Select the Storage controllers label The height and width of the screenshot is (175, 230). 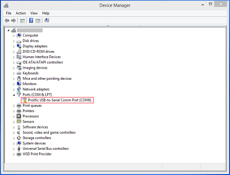point(37,138)
